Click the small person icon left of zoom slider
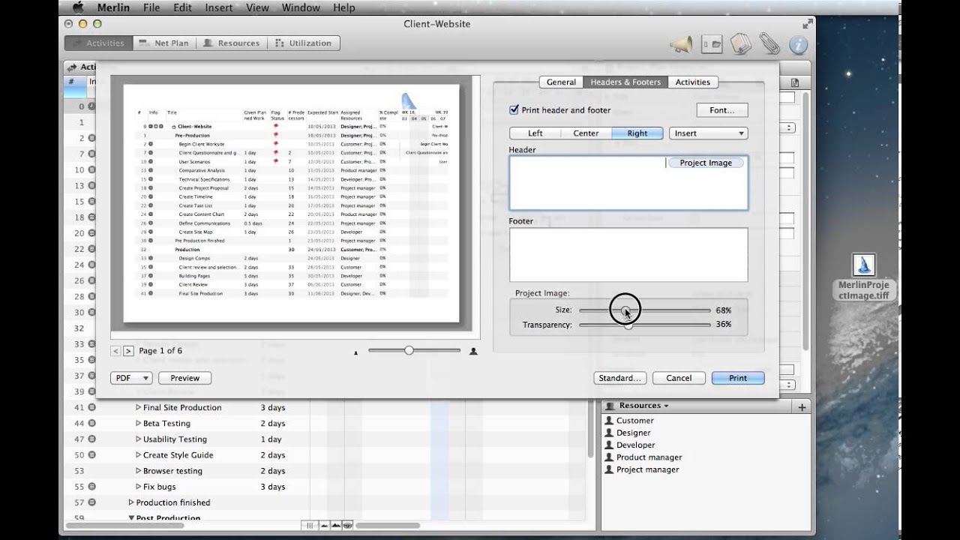This screenshot has width=960, height=540. point(356,352)
